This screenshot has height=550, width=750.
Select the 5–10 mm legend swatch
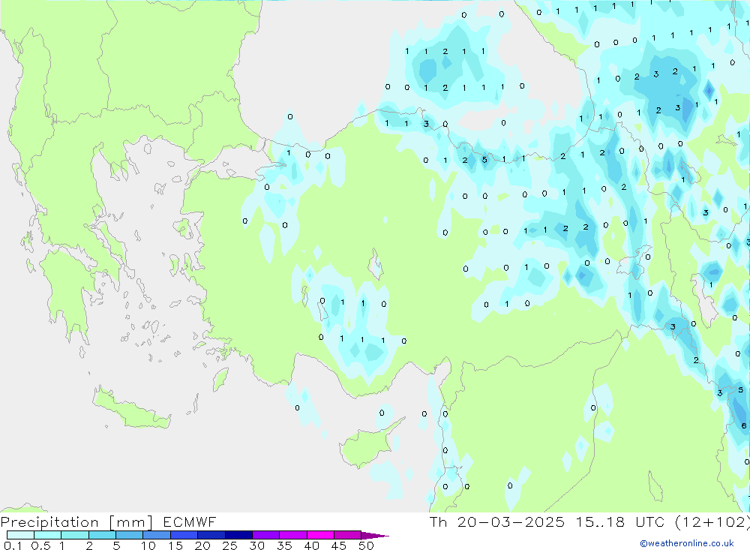129,535
